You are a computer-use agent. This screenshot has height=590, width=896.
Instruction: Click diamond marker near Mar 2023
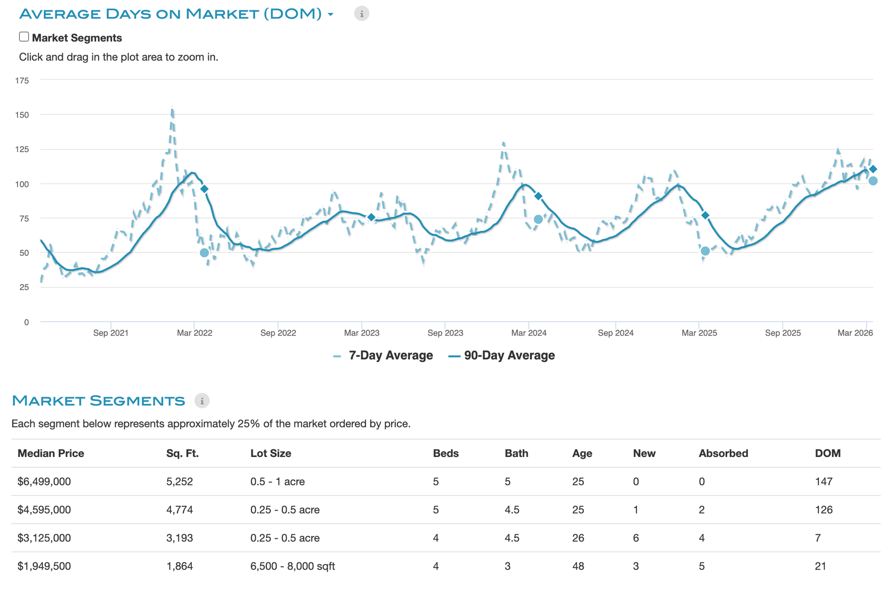(371, 217)
